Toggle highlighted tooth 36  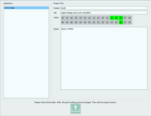(121, 22)
